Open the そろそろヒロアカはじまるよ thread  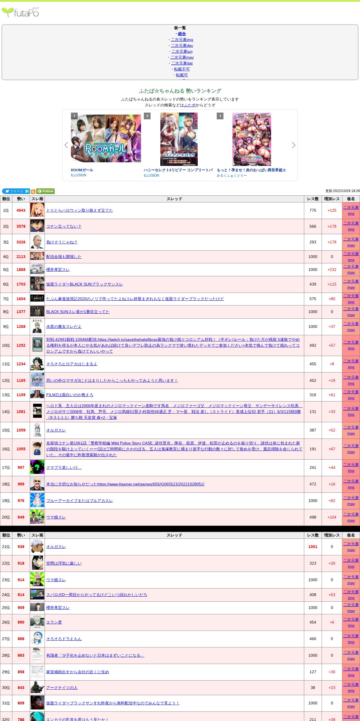[x=72, y=364]
